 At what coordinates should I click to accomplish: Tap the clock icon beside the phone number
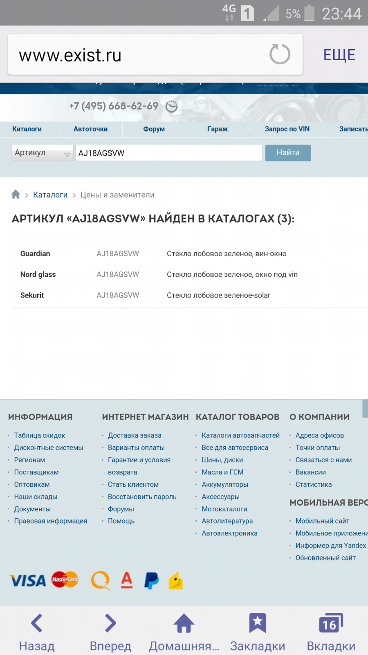[x=172, y=106]
